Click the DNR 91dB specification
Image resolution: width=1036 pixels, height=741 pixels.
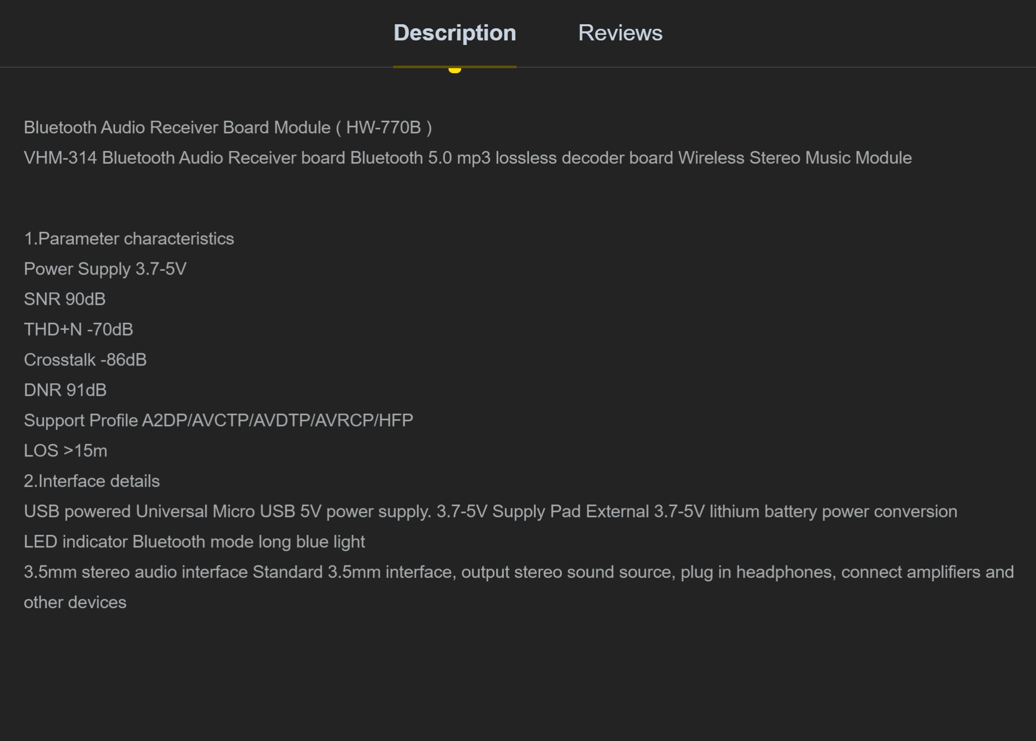65,390
